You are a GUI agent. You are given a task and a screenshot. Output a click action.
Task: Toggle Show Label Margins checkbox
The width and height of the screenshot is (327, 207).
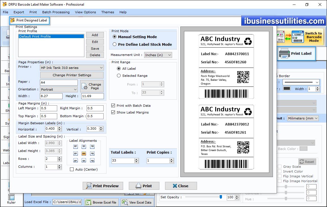coord(113,112)
